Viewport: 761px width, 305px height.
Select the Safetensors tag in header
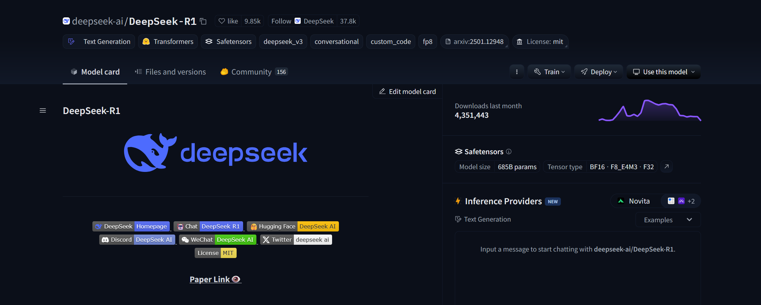tap(228, 42)
